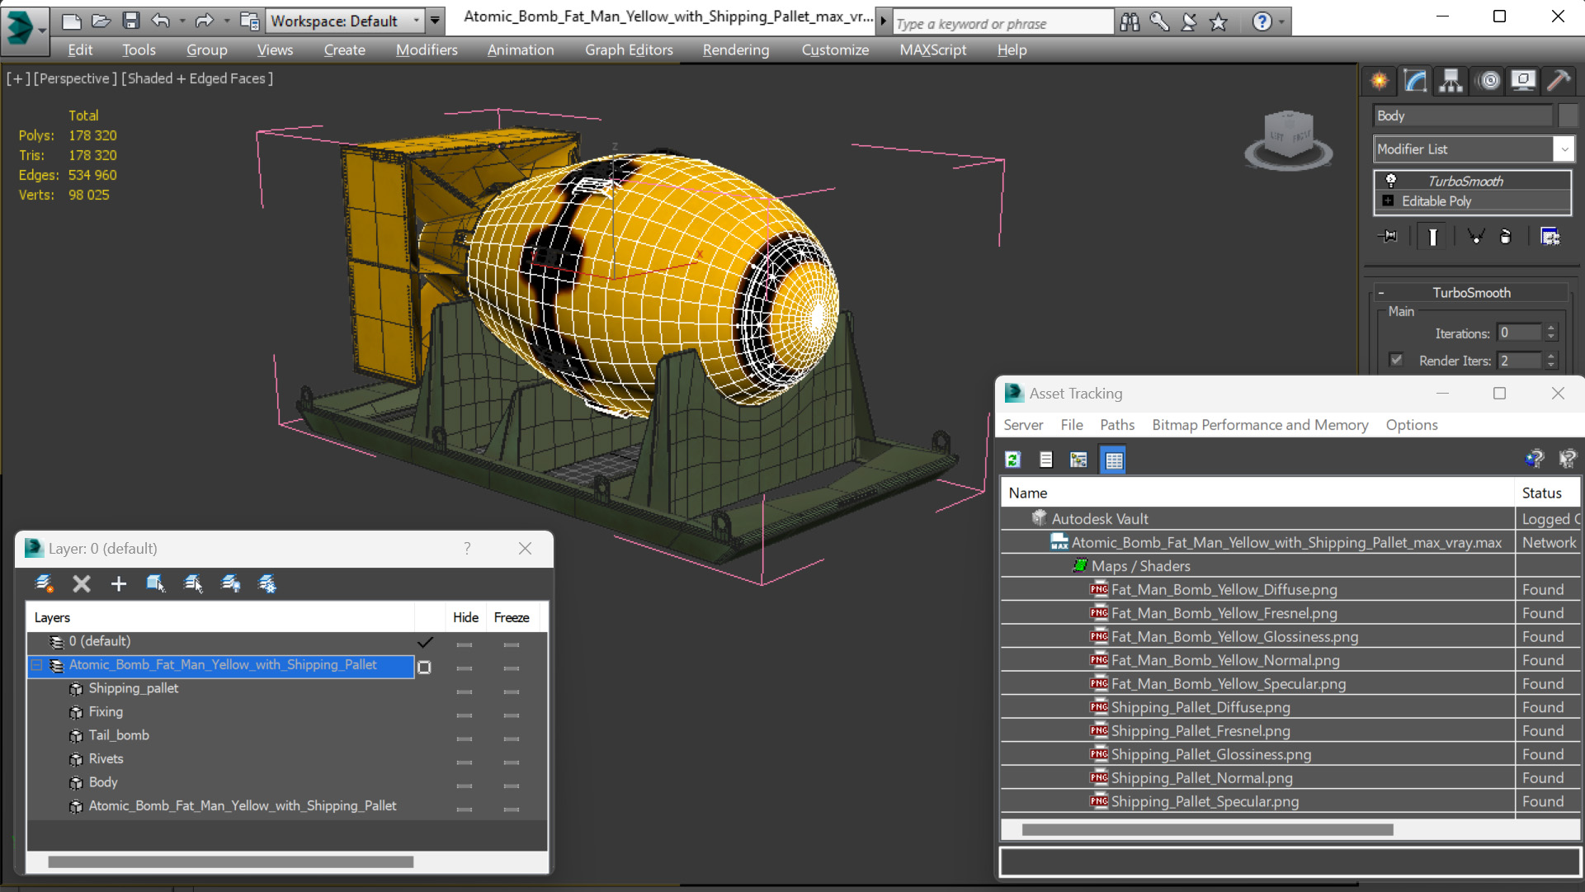
Task: Click the Undo arrow icon
Action: click(x=161, y=21)
